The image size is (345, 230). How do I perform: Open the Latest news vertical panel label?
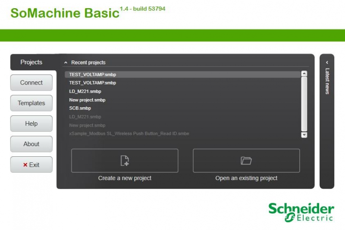coord(327,81)
